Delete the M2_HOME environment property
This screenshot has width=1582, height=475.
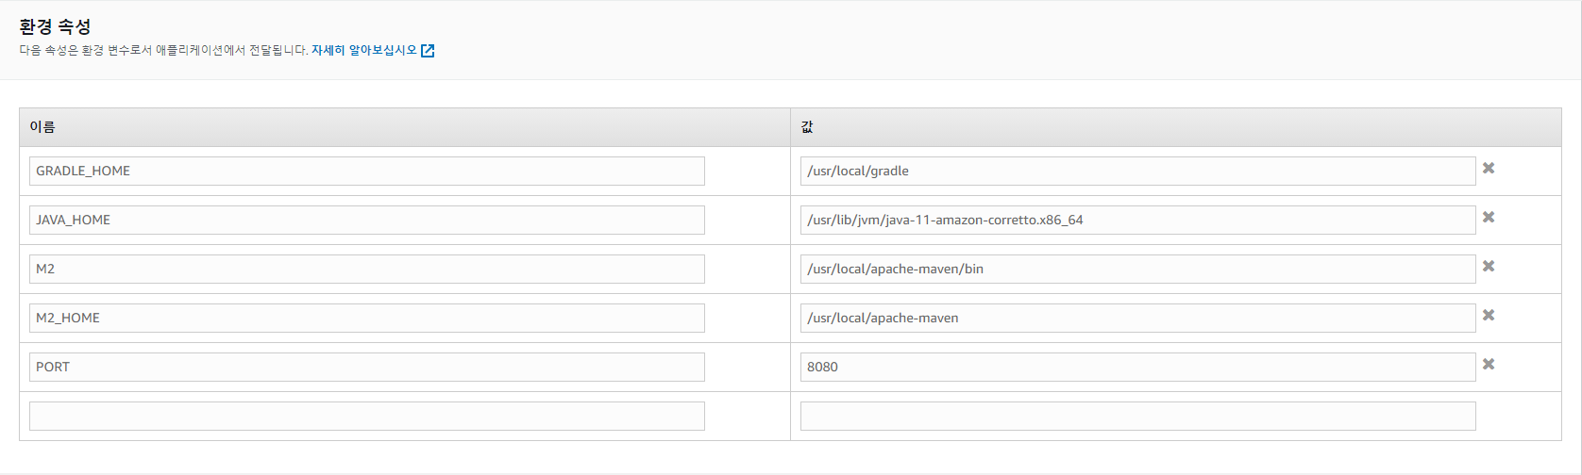click(1488, 316)
